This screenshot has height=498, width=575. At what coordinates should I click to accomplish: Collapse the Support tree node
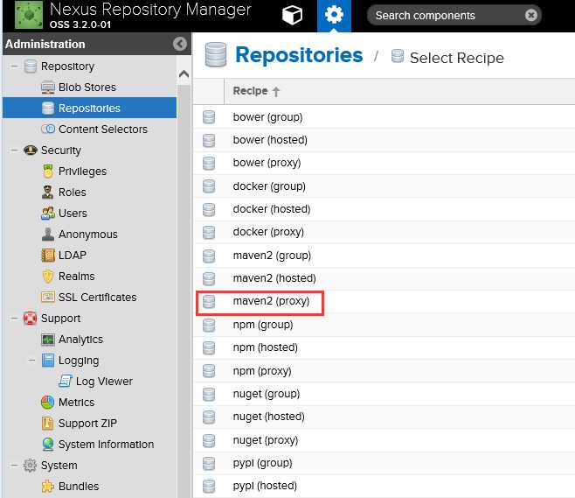pyautogui.click(x=14, y=318)
